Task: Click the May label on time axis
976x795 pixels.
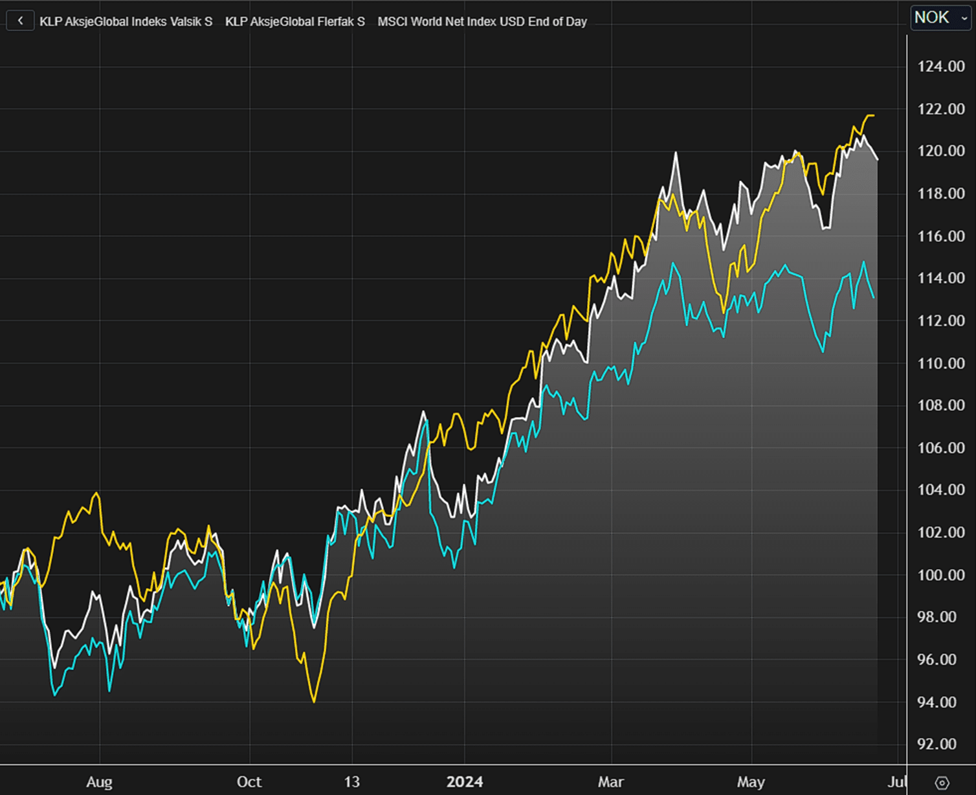Action: [751, 782]
